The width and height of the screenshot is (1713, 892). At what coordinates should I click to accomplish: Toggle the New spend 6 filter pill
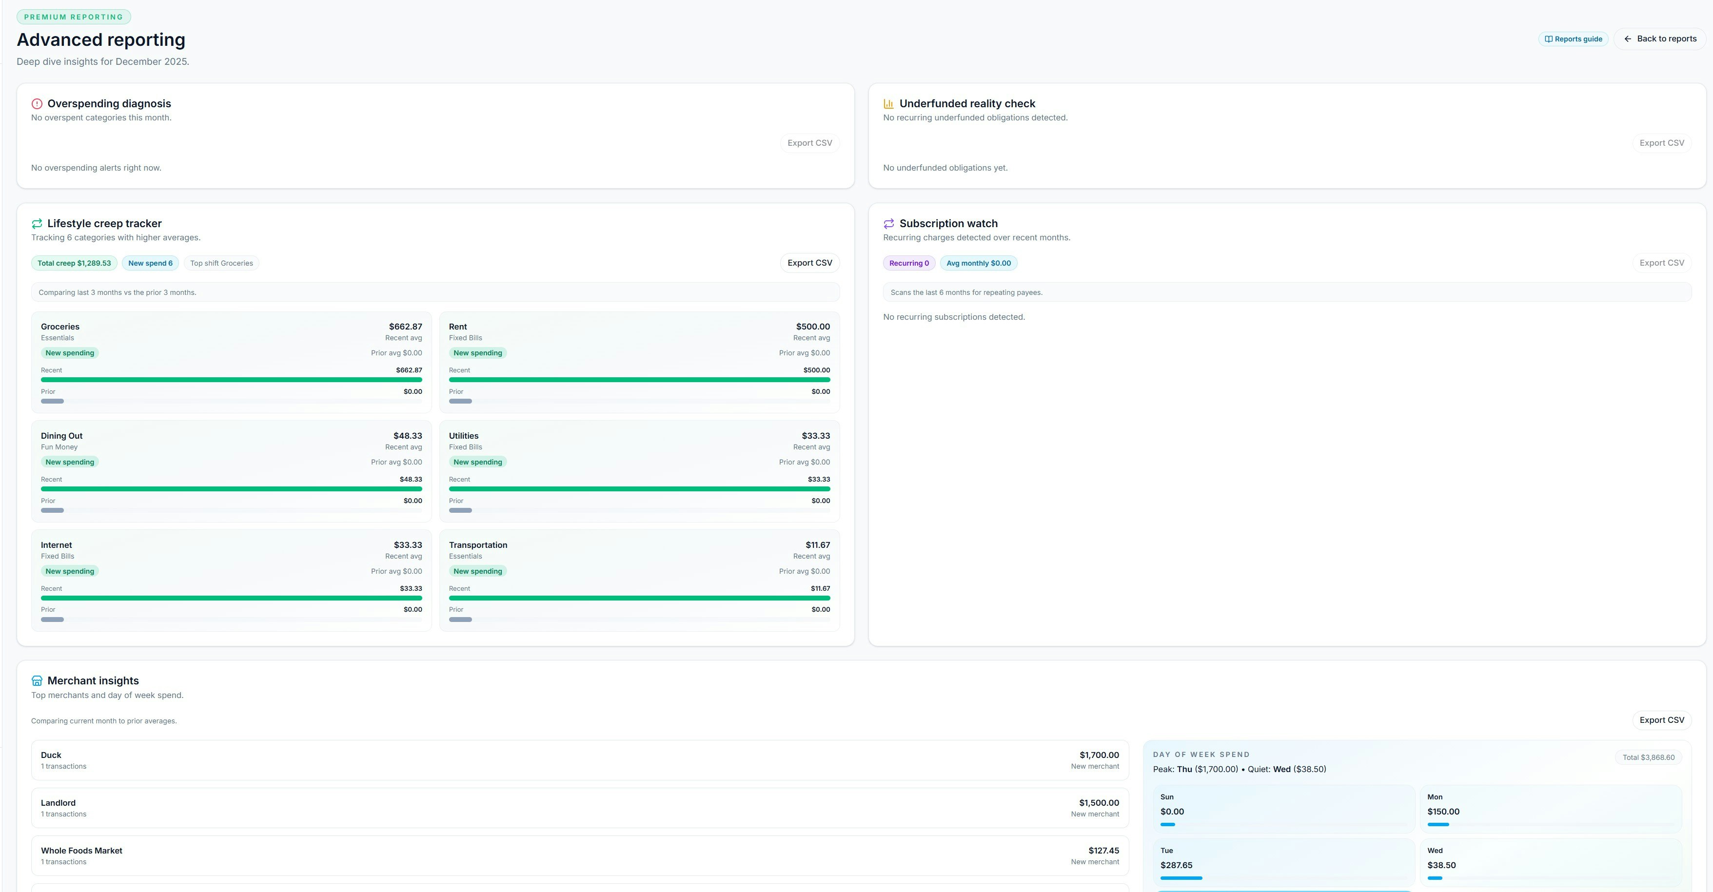[x=150, y=263]
